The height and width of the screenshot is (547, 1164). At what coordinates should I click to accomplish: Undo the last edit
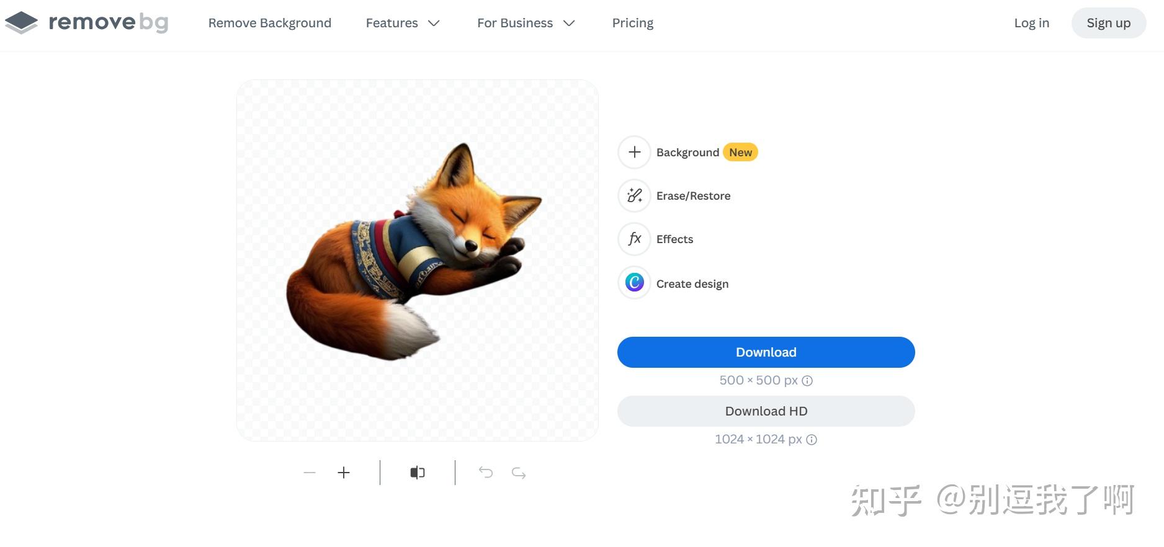tap(486, 473)
